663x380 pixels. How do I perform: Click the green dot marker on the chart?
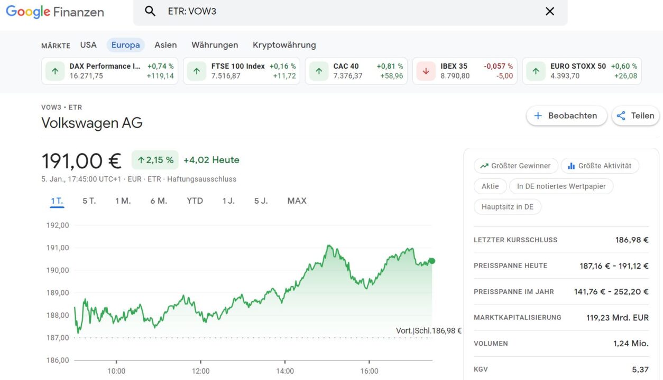point(431,260)
